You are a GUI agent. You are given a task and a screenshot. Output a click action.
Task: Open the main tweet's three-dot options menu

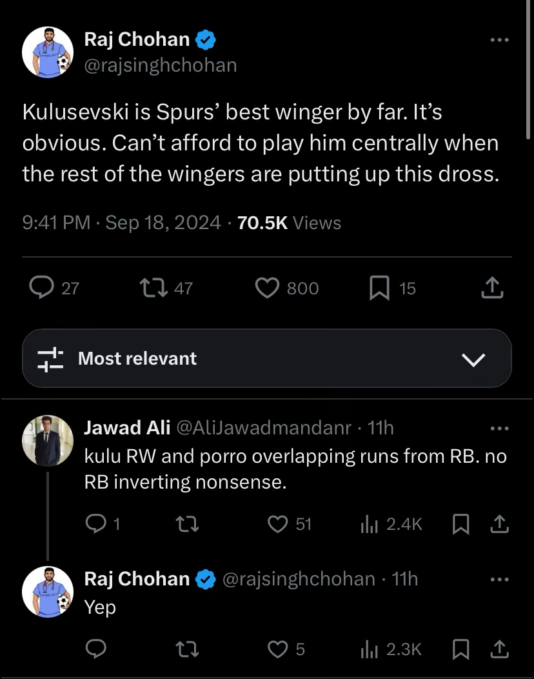pyautogui.click(x=500, y=40)
